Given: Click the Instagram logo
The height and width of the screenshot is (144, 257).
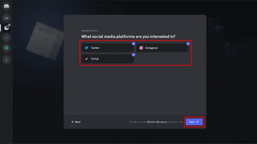Looking at the screenshot, I should coord(141,48).
